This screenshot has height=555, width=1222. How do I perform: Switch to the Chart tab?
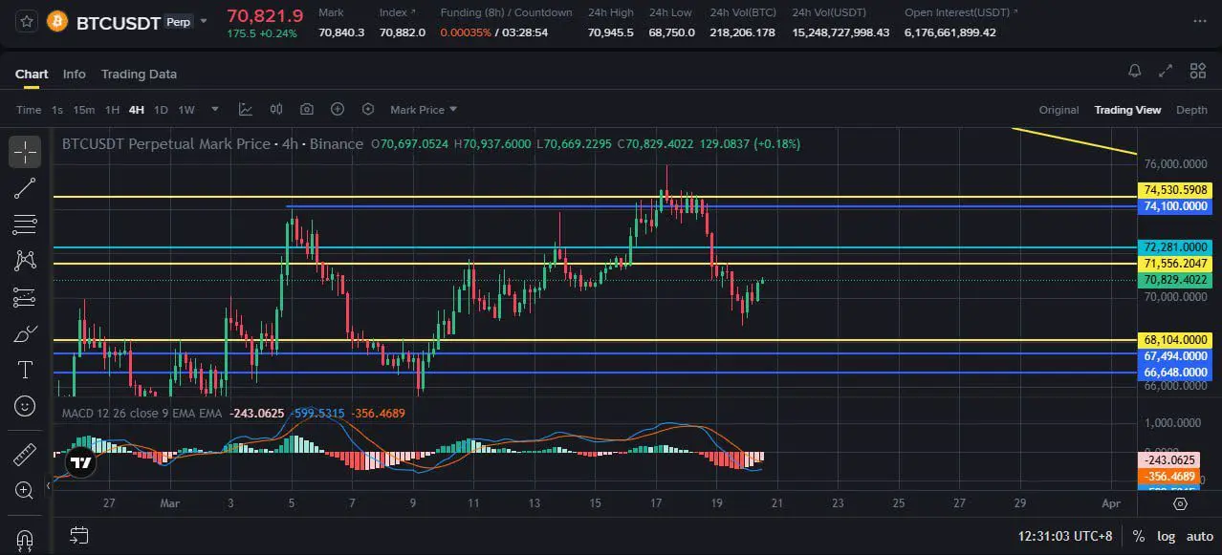click(32, 74)
